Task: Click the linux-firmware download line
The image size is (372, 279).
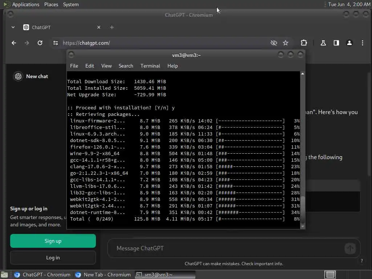Action: [185, 121]
